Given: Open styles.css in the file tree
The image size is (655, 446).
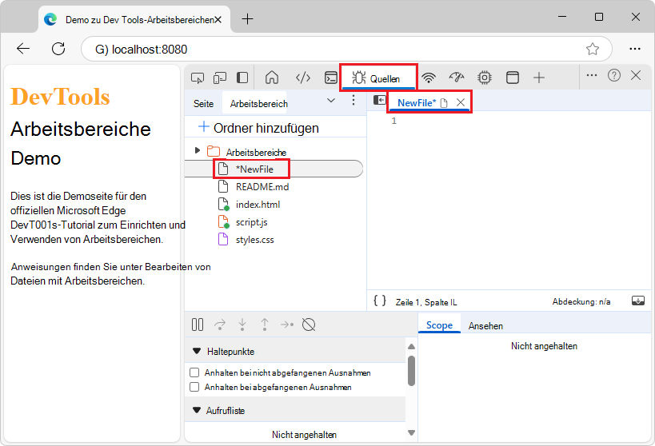Looking at the screenshot, I should click(x=255, y=240).
